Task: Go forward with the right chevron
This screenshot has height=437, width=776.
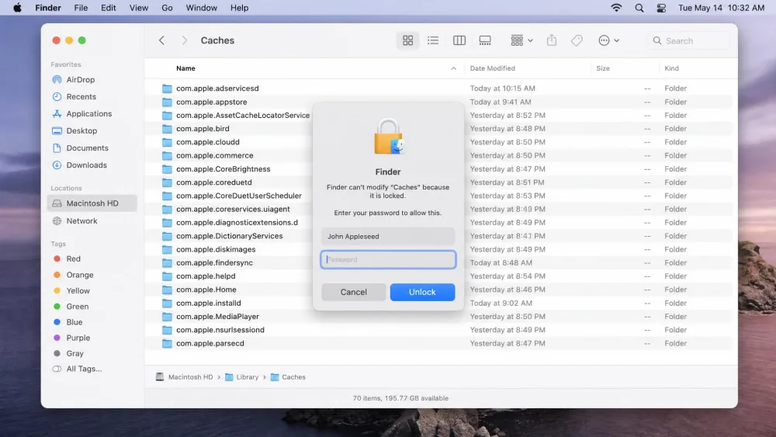Action: (x=184, y=40)
